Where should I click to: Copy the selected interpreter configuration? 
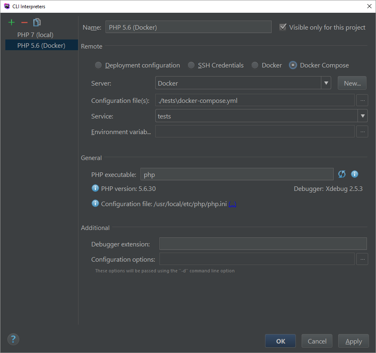(37, 22)
